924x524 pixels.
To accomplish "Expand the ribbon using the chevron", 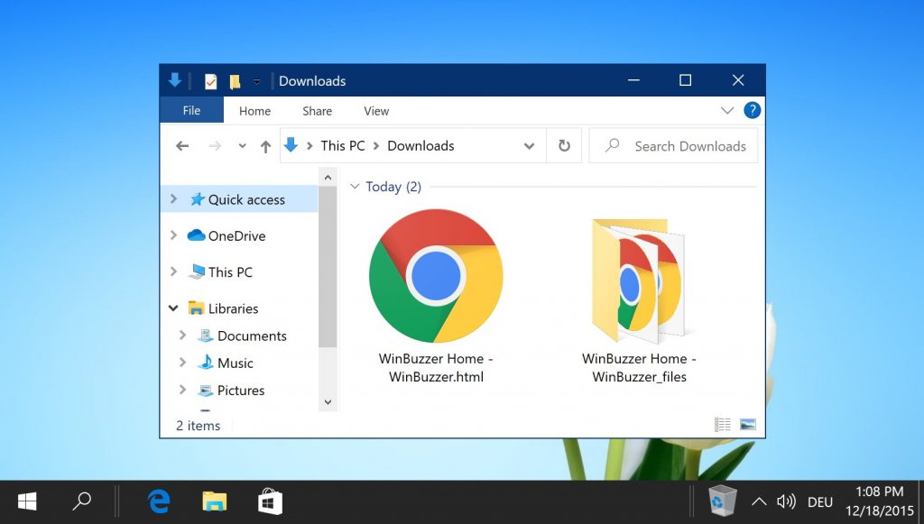I will tap(727, 110).
